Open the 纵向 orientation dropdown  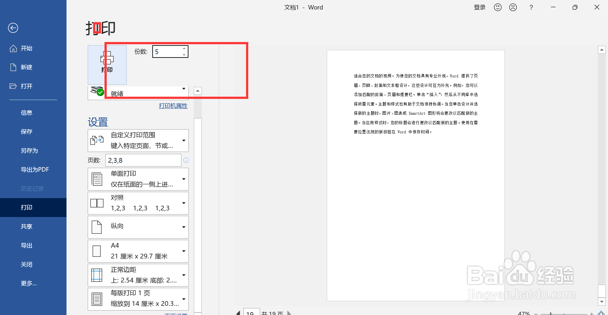(x=138, y=227)
